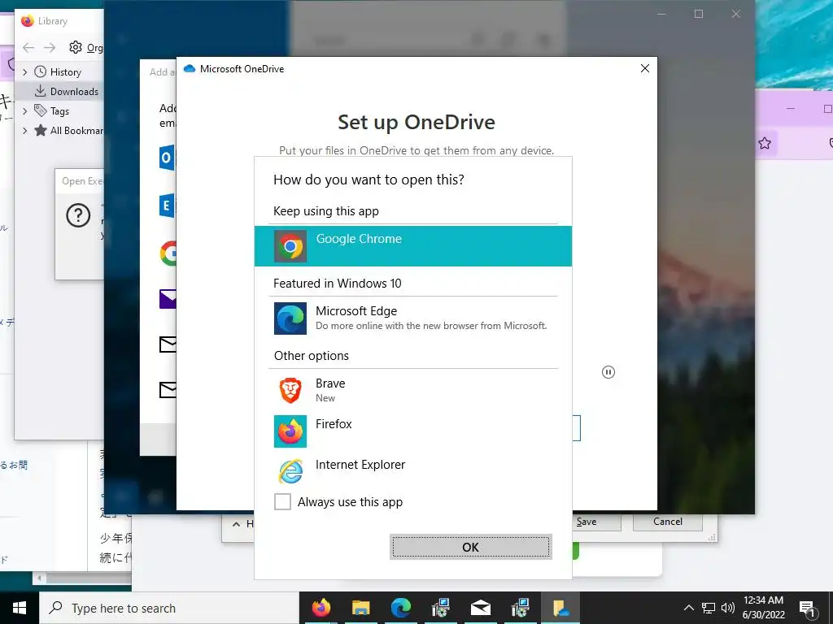Confirm the app choice with OK
Screen dimensions: 833x624
[x=471, y=547]
